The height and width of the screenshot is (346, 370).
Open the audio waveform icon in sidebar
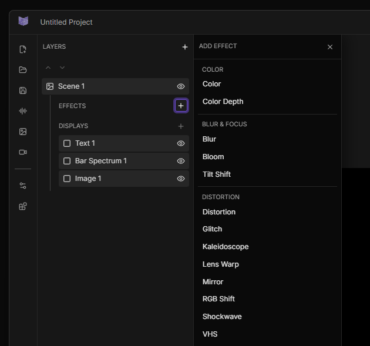tap(23, 111)
